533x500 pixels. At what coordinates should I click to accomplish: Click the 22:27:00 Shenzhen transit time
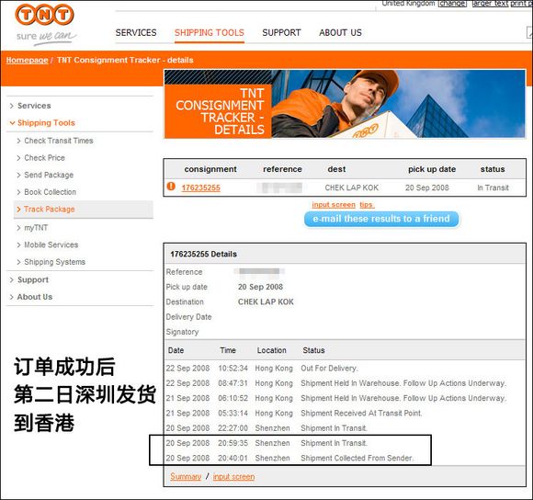[232, 428]
